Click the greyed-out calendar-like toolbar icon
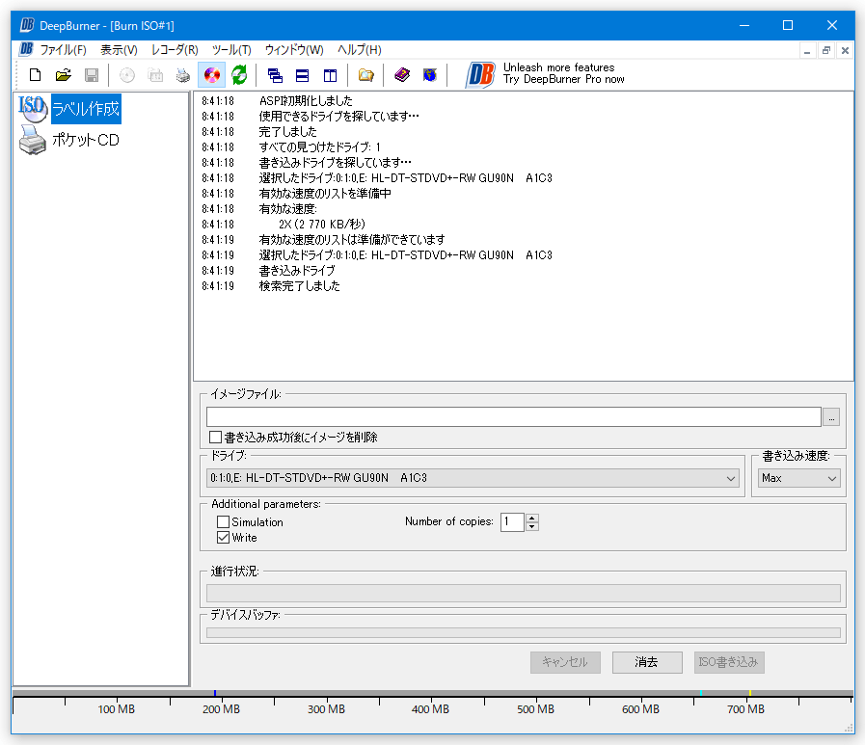Screen dimensions: 865x745 pyautogui.click(x=155, y=75)
